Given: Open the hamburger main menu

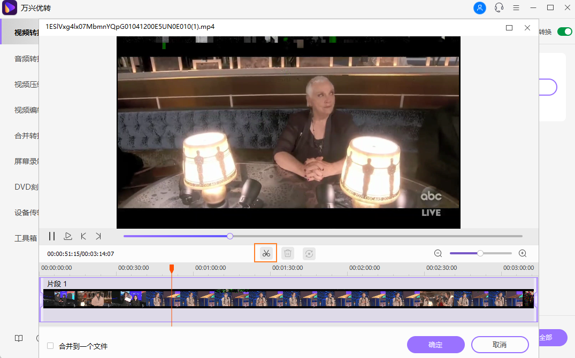Looking at the screenshot, I should 516,8.
